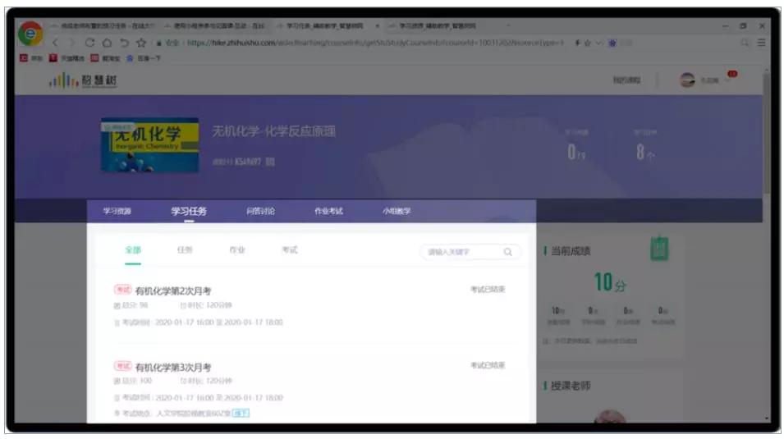Screen dimensions: 784x439
Task: Select the 作业 filter tab
Action: [237, 250]
